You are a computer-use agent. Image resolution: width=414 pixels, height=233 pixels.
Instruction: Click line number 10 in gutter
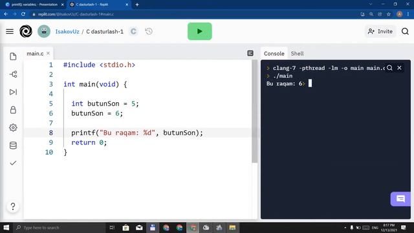pos(49,152)
